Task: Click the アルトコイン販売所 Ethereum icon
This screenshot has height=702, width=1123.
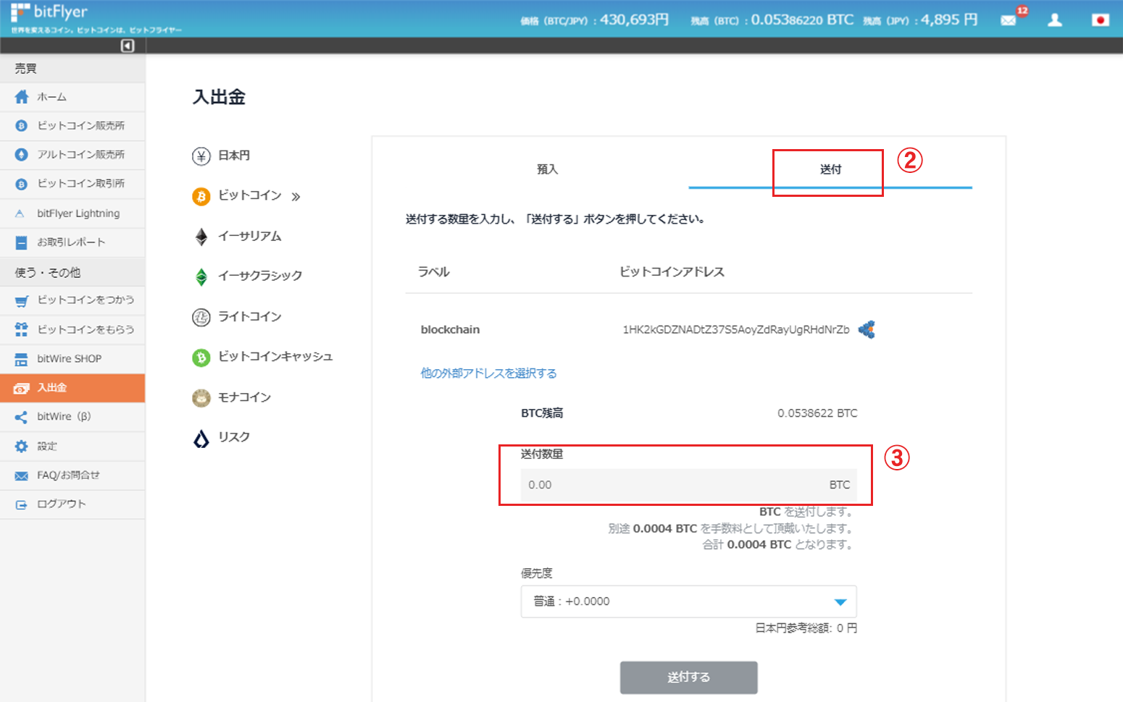Action: pos(22,155)
